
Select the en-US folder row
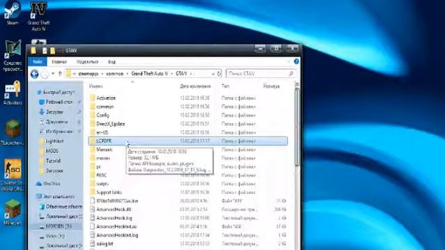coord(188,133)
